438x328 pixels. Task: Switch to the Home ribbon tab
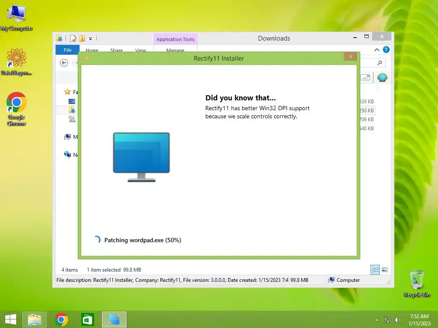(x=92, y=50)
